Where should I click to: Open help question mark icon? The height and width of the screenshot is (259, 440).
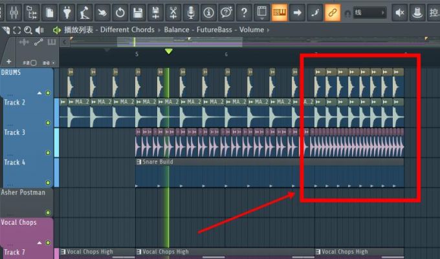pos(244,13)
